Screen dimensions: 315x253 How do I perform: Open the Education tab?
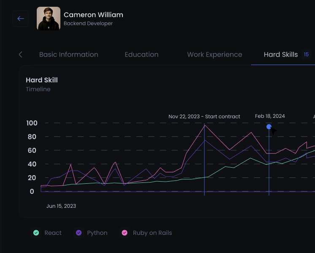tap(141, 54)
